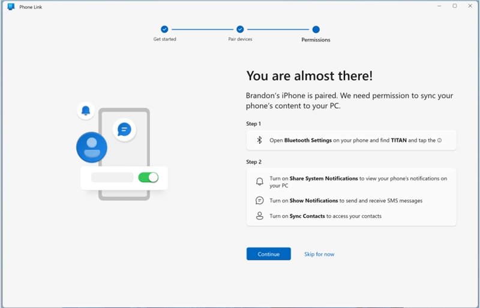Image resolution: width=480 pixels, height=308 pixels.
Task: Click the Get started step checkmark
Action: pyautogui.click(x=164, y=29)
